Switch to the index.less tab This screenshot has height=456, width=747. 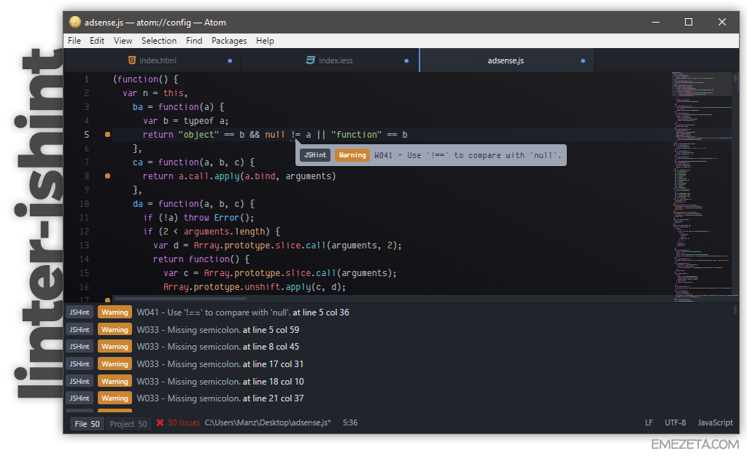point(330,60)
